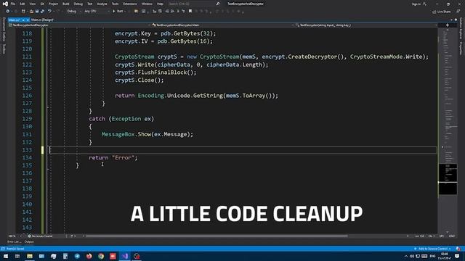Screen dimensions: 465x261
Task: Click the CRLF line ending indicator
Action: point(452,236)
